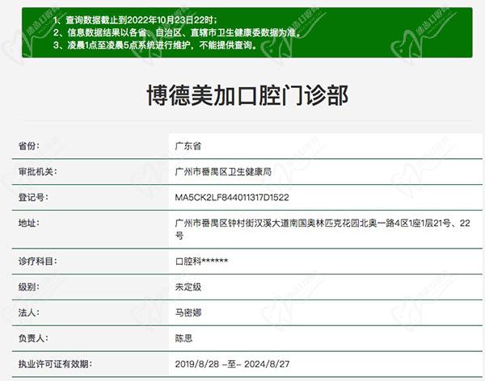The width and height of the screenshot is (485, 381).
Task: Click the 执业许可证有效期 label
Action: pyautogui.click(x=55, y=364)
